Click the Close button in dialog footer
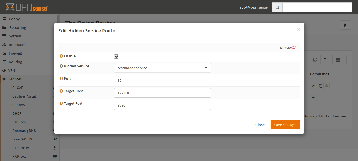This screenshot has height=161, width=358. (x=260, y=125)
